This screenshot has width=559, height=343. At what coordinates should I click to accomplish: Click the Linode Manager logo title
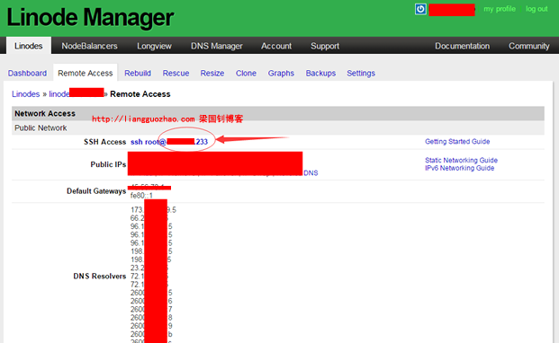[90, 17]
